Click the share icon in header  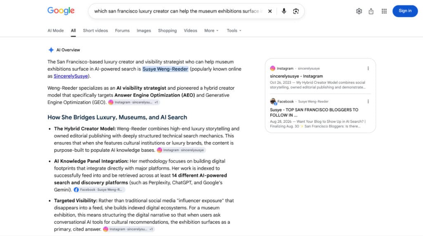coord(371,11)
